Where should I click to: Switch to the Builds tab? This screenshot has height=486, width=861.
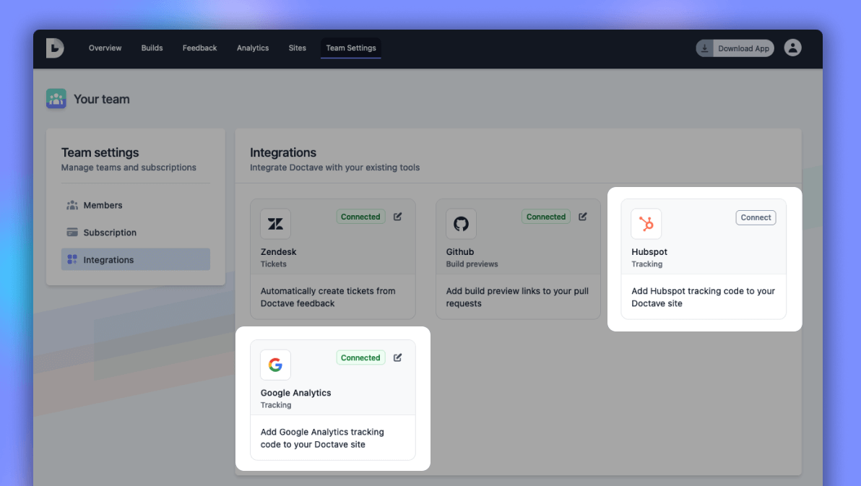click(x=152, y=48)
